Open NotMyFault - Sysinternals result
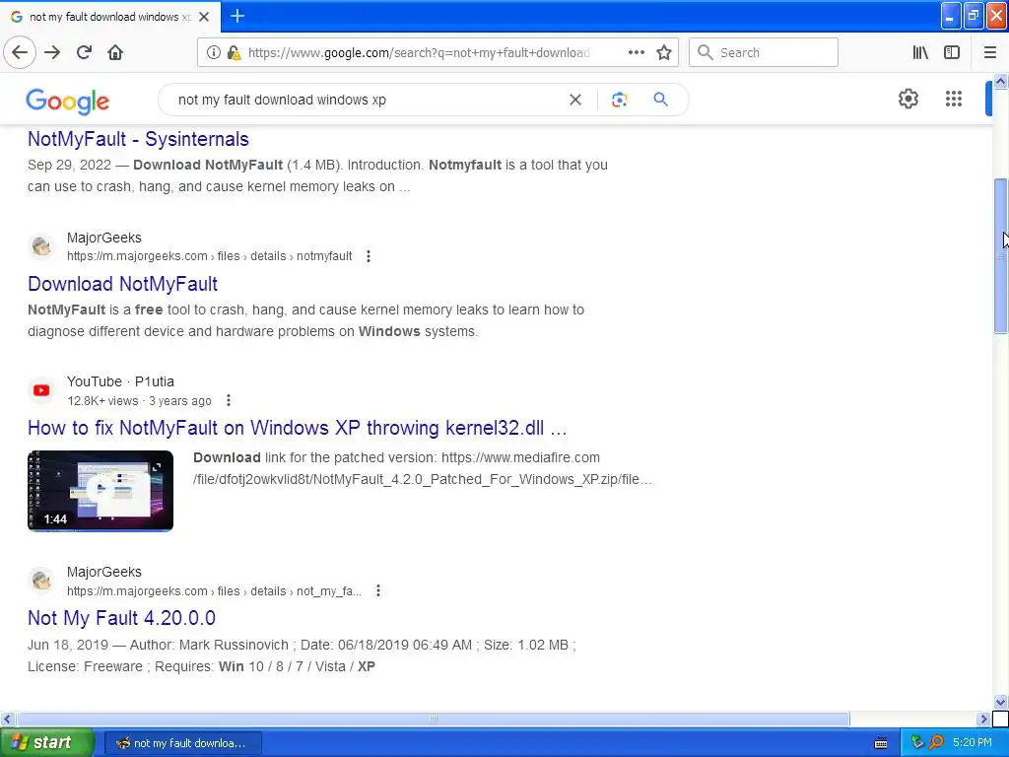The image size is (1009, 757). [x=138, y=139]
